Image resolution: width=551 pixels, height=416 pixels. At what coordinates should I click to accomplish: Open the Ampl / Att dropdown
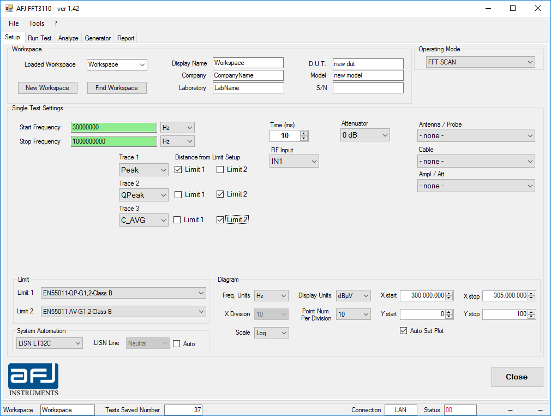(476, 186)
